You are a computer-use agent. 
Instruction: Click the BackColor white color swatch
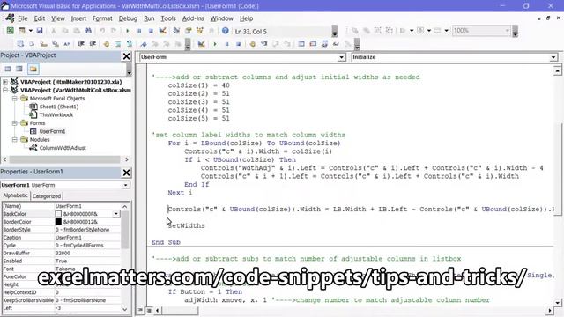pyautogui.click(x=58, y=214)
